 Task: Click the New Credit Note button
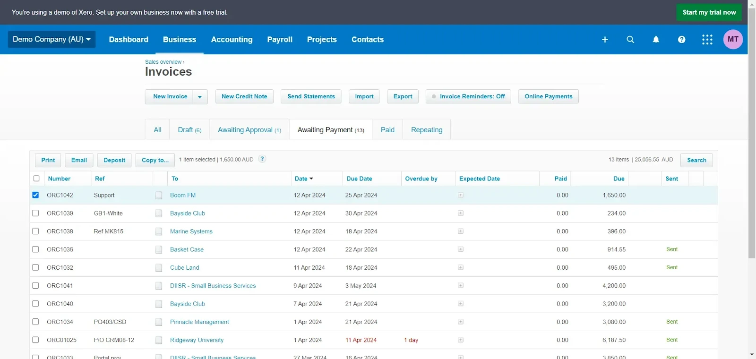(x=244, y=96)
